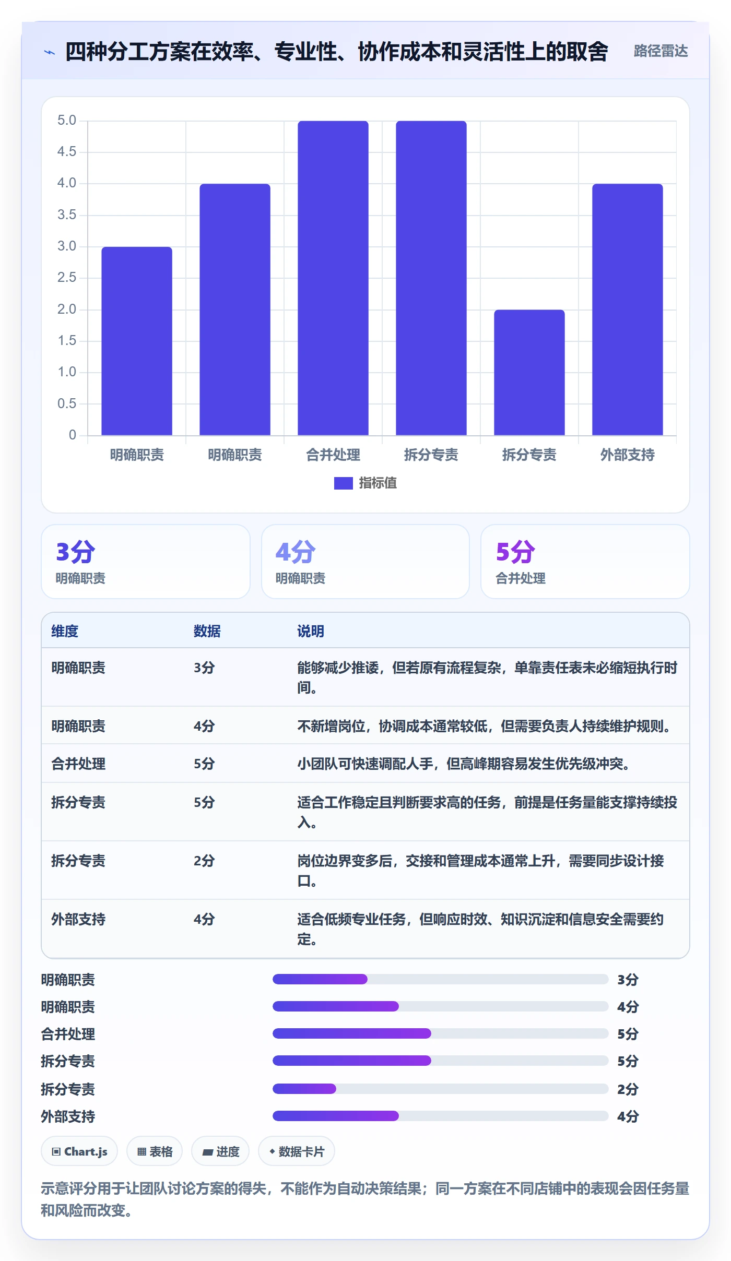The image size is (731, 1261).
Task: Open the 5分 合并处理 summary card
Action: [585, 562]
